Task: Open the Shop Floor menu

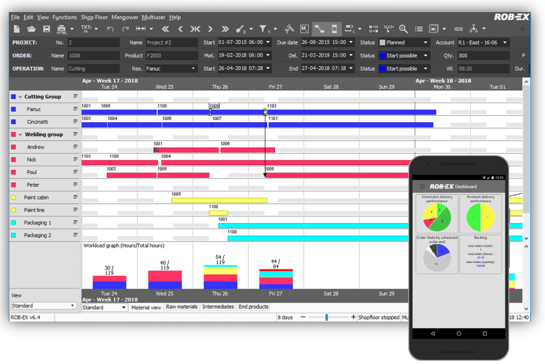Action: pos(94,17)
